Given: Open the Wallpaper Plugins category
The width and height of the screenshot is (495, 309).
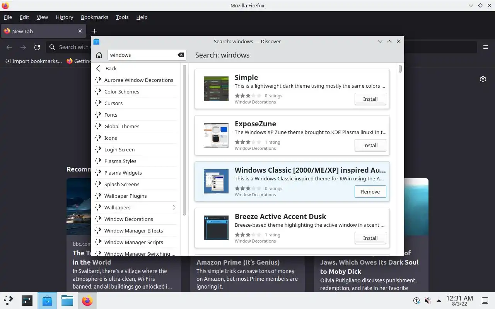Looking at the screenshot, I should click(x=136, y=196).
